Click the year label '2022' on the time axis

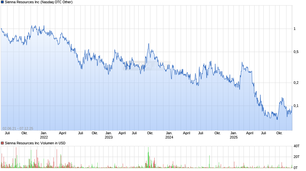pos(44,137)
